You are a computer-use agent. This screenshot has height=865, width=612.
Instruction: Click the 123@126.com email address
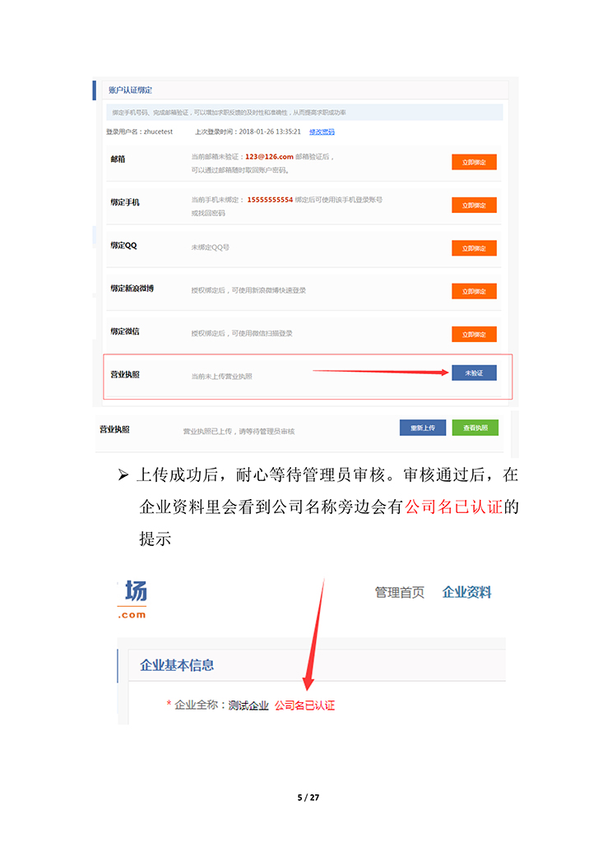click(x=269, y=157)
